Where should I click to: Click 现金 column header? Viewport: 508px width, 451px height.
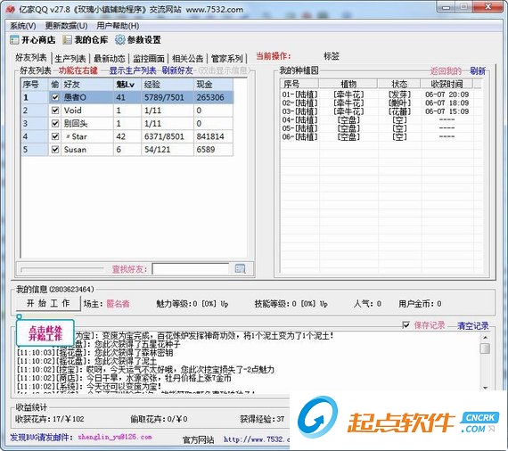(213, 85)
